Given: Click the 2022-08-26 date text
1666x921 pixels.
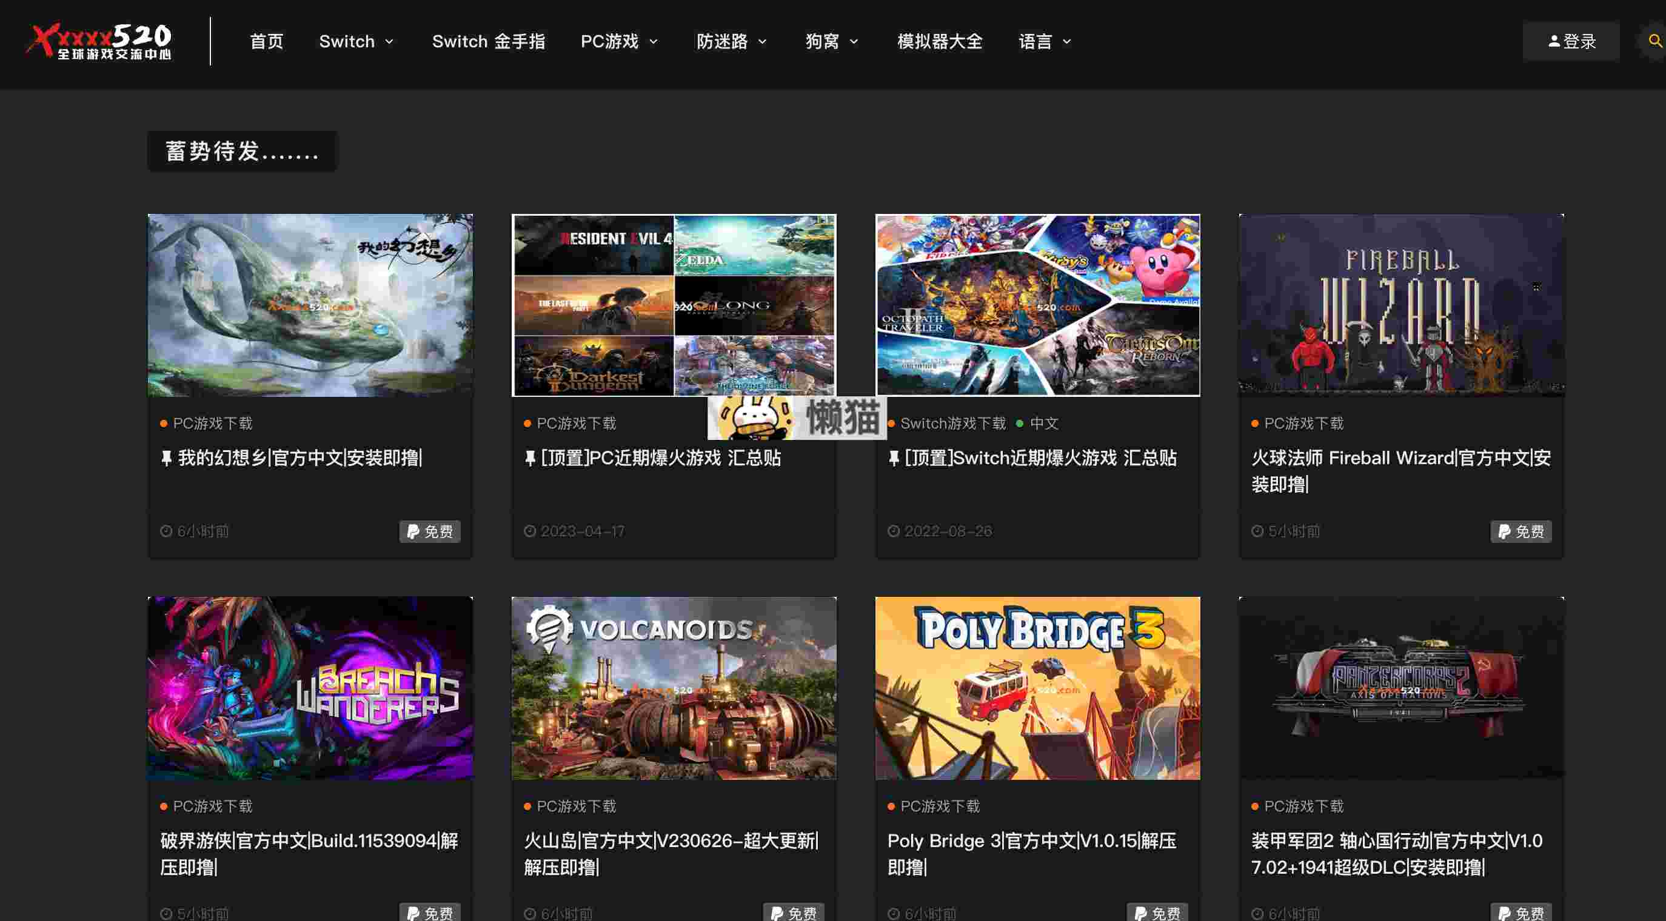Looking at the screenshot, I should [948, 531].
